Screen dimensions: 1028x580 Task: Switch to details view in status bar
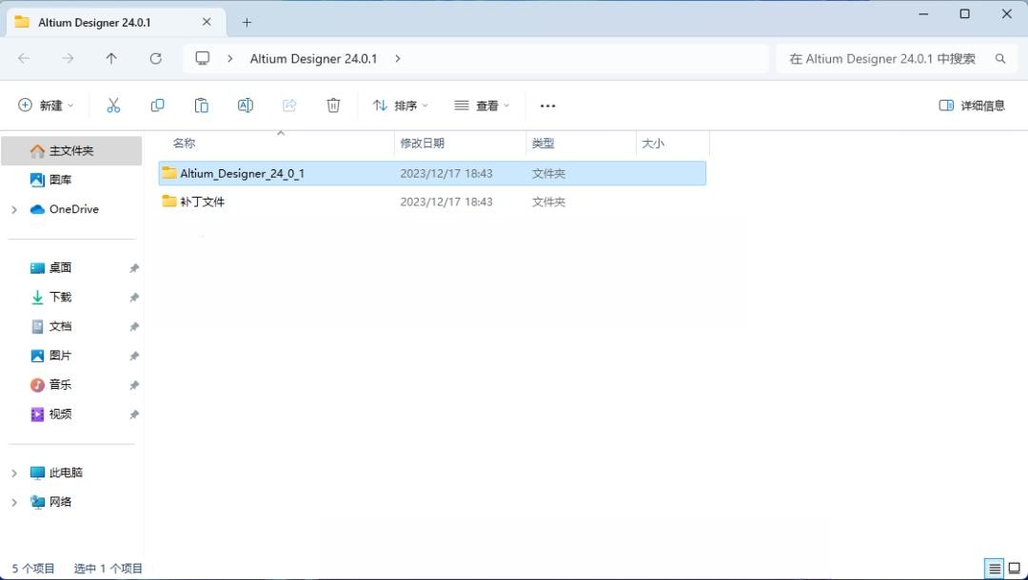pos(995,569)
